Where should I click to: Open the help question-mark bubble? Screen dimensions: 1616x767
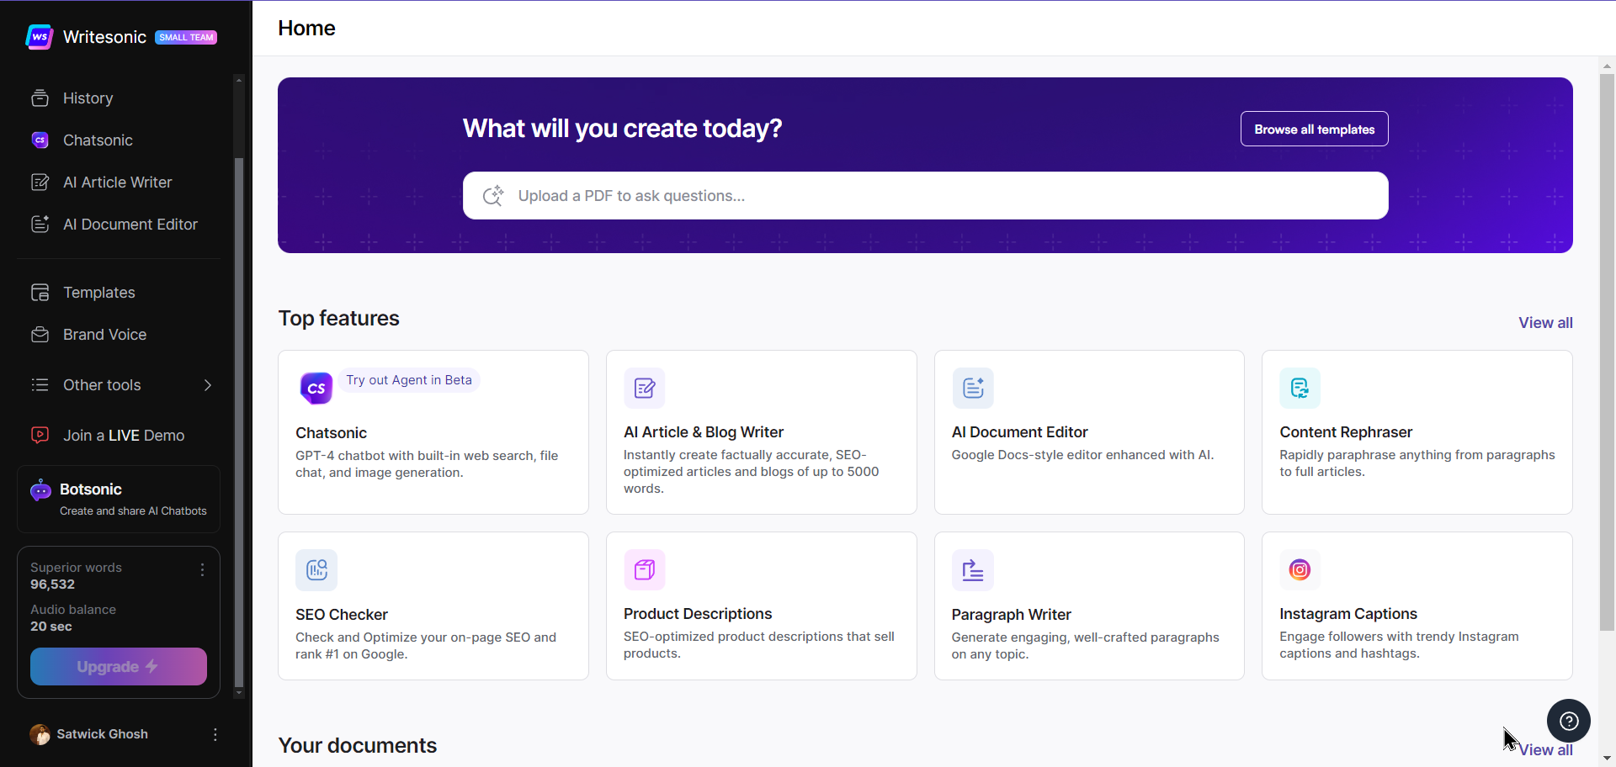click(x=1568, y=721)
